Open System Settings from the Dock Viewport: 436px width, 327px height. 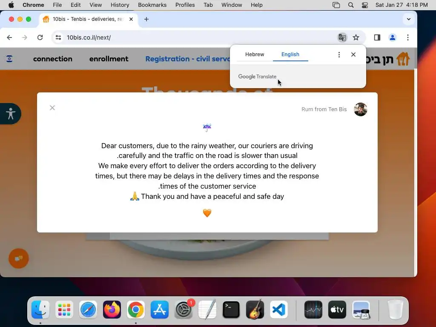click(184, 310)
